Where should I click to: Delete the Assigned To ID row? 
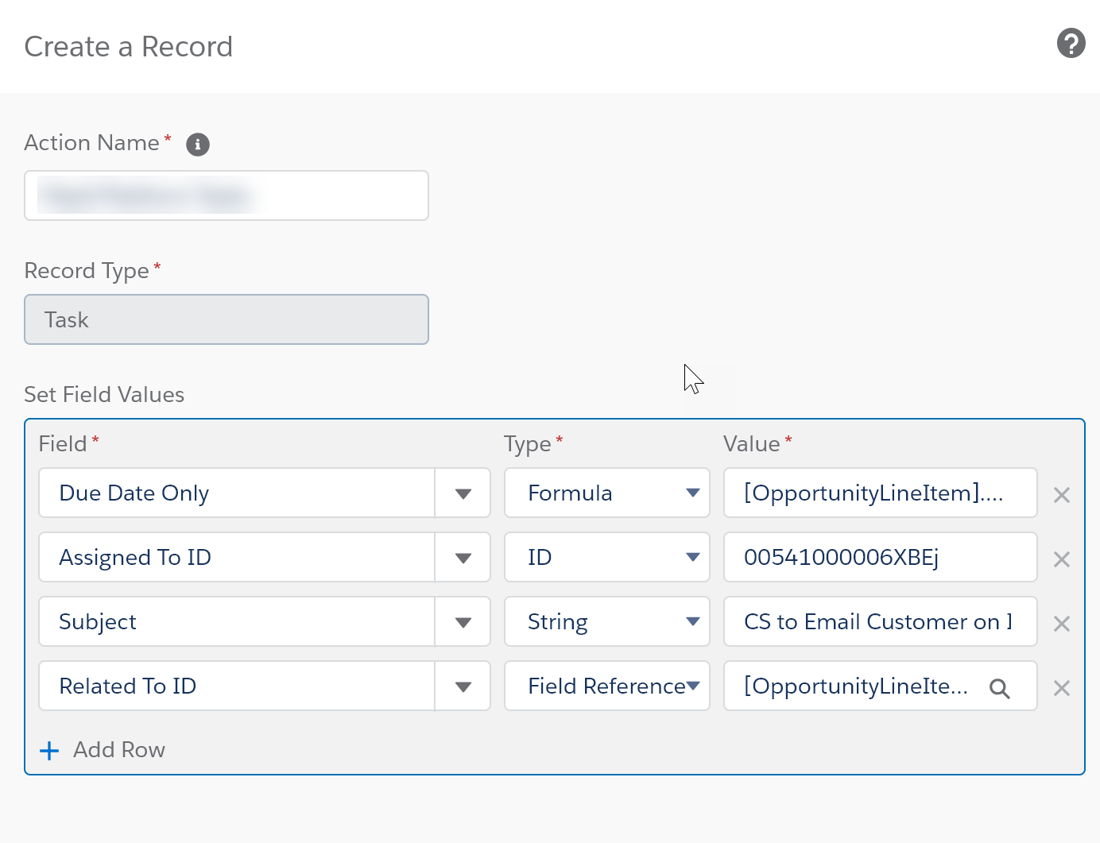click(x=1061, y=559)
